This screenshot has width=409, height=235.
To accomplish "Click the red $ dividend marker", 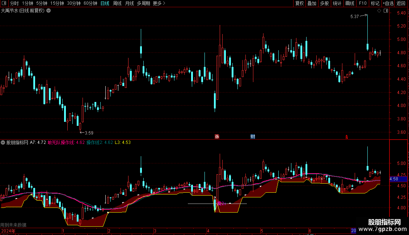I will click(347, 137).
